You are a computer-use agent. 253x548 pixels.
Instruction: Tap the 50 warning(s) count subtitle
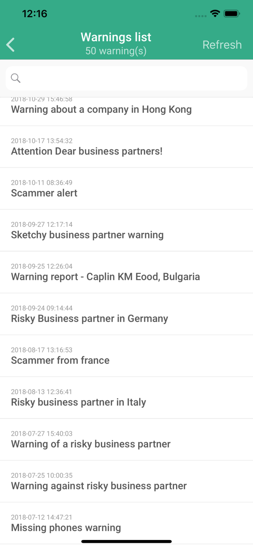[116, 51]
